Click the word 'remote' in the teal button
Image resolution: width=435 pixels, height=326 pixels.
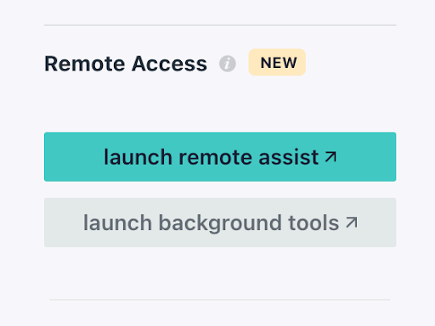215,158
